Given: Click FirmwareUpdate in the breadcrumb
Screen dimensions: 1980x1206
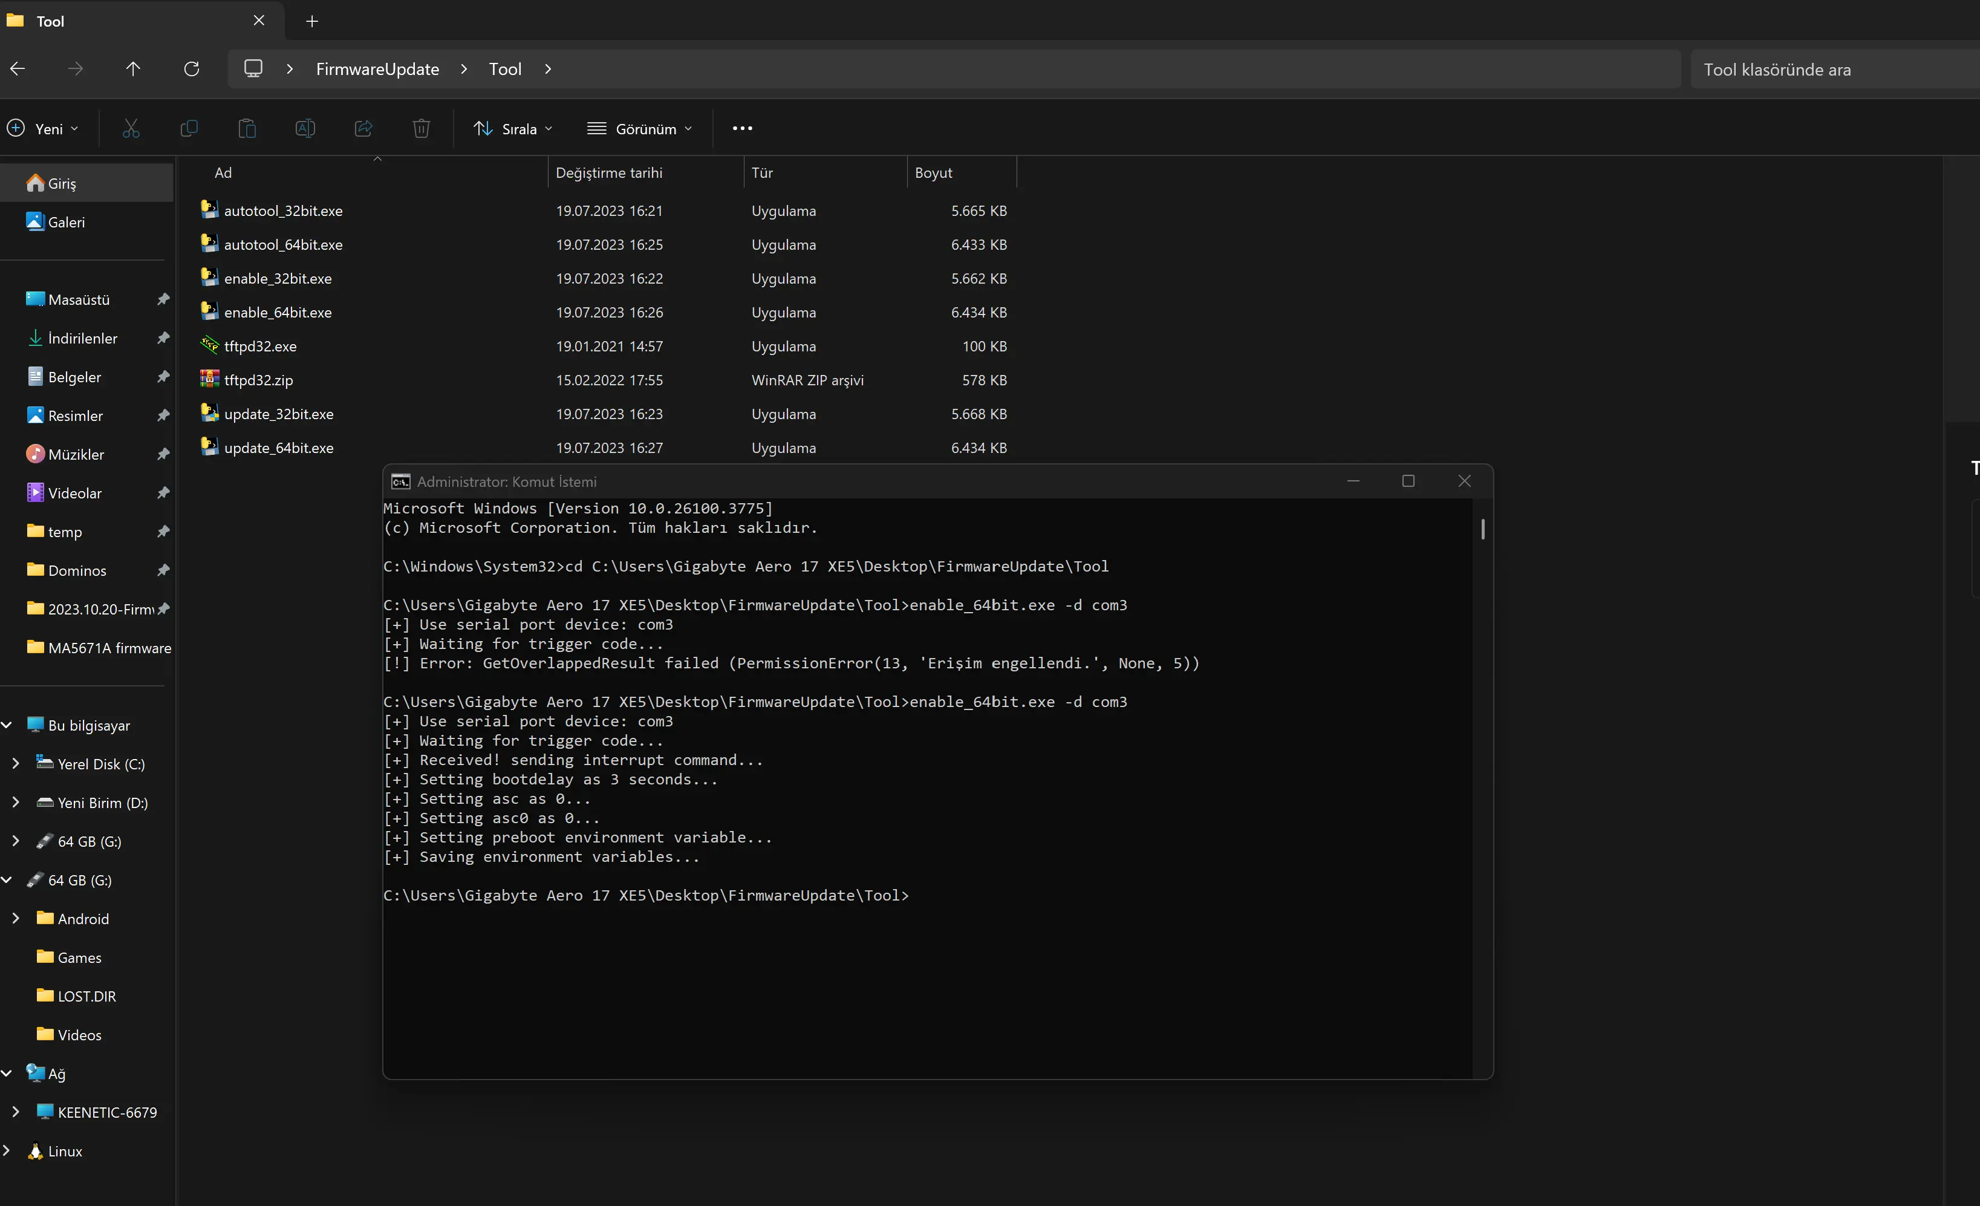Looking at the screenshot, I should (x=378, y=69).
